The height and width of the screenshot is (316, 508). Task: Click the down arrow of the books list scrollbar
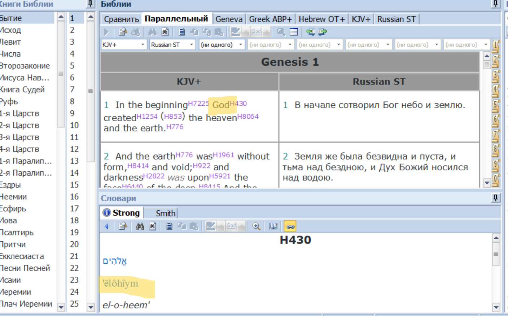click(x=61, y=307)
